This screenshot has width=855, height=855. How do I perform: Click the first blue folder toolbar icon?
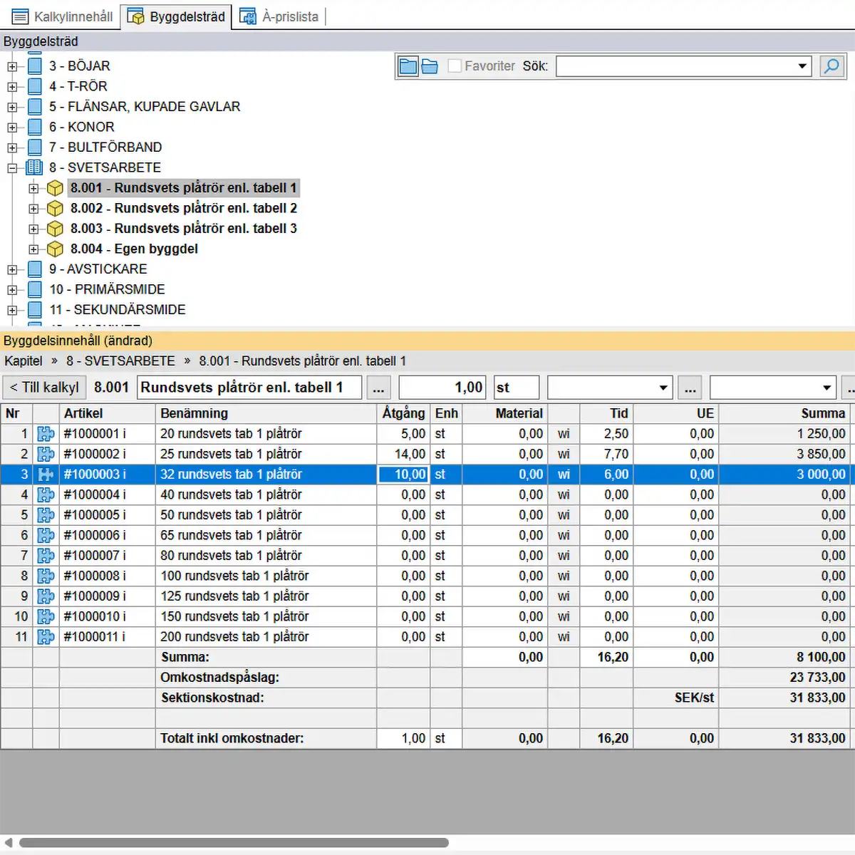pos(408,66)
